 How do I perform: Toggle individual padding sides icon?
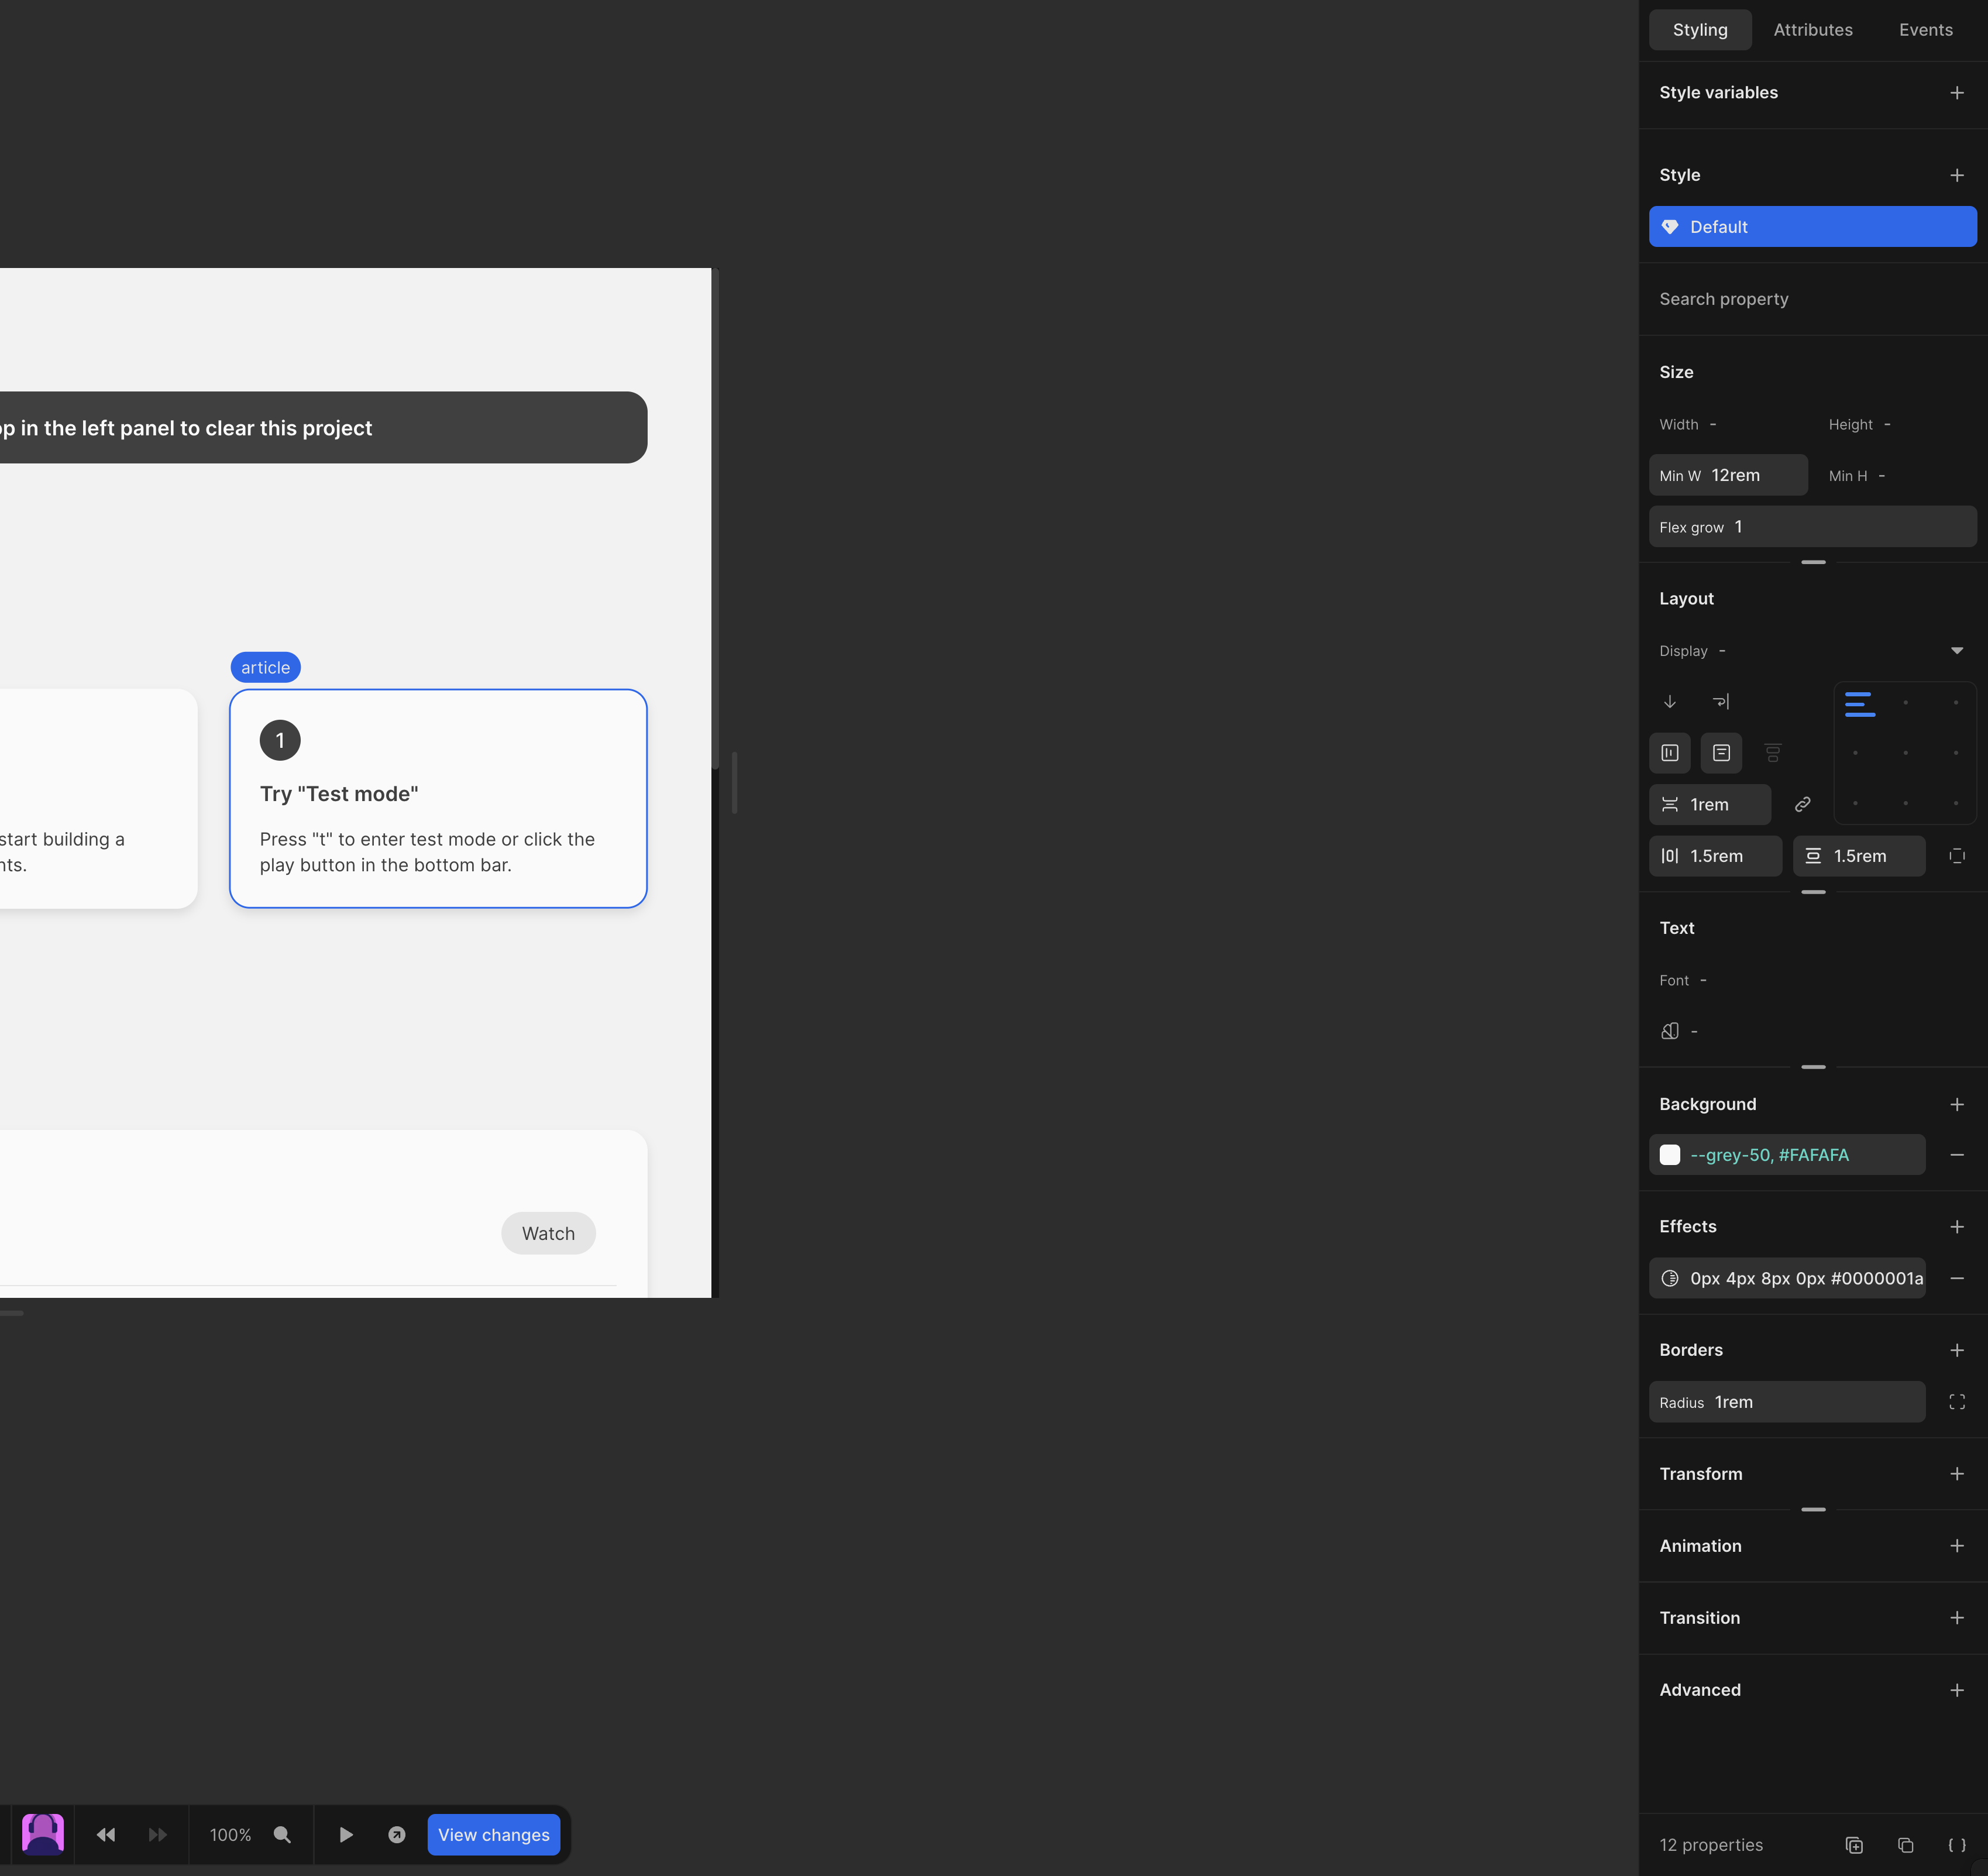coord(1956,856)
